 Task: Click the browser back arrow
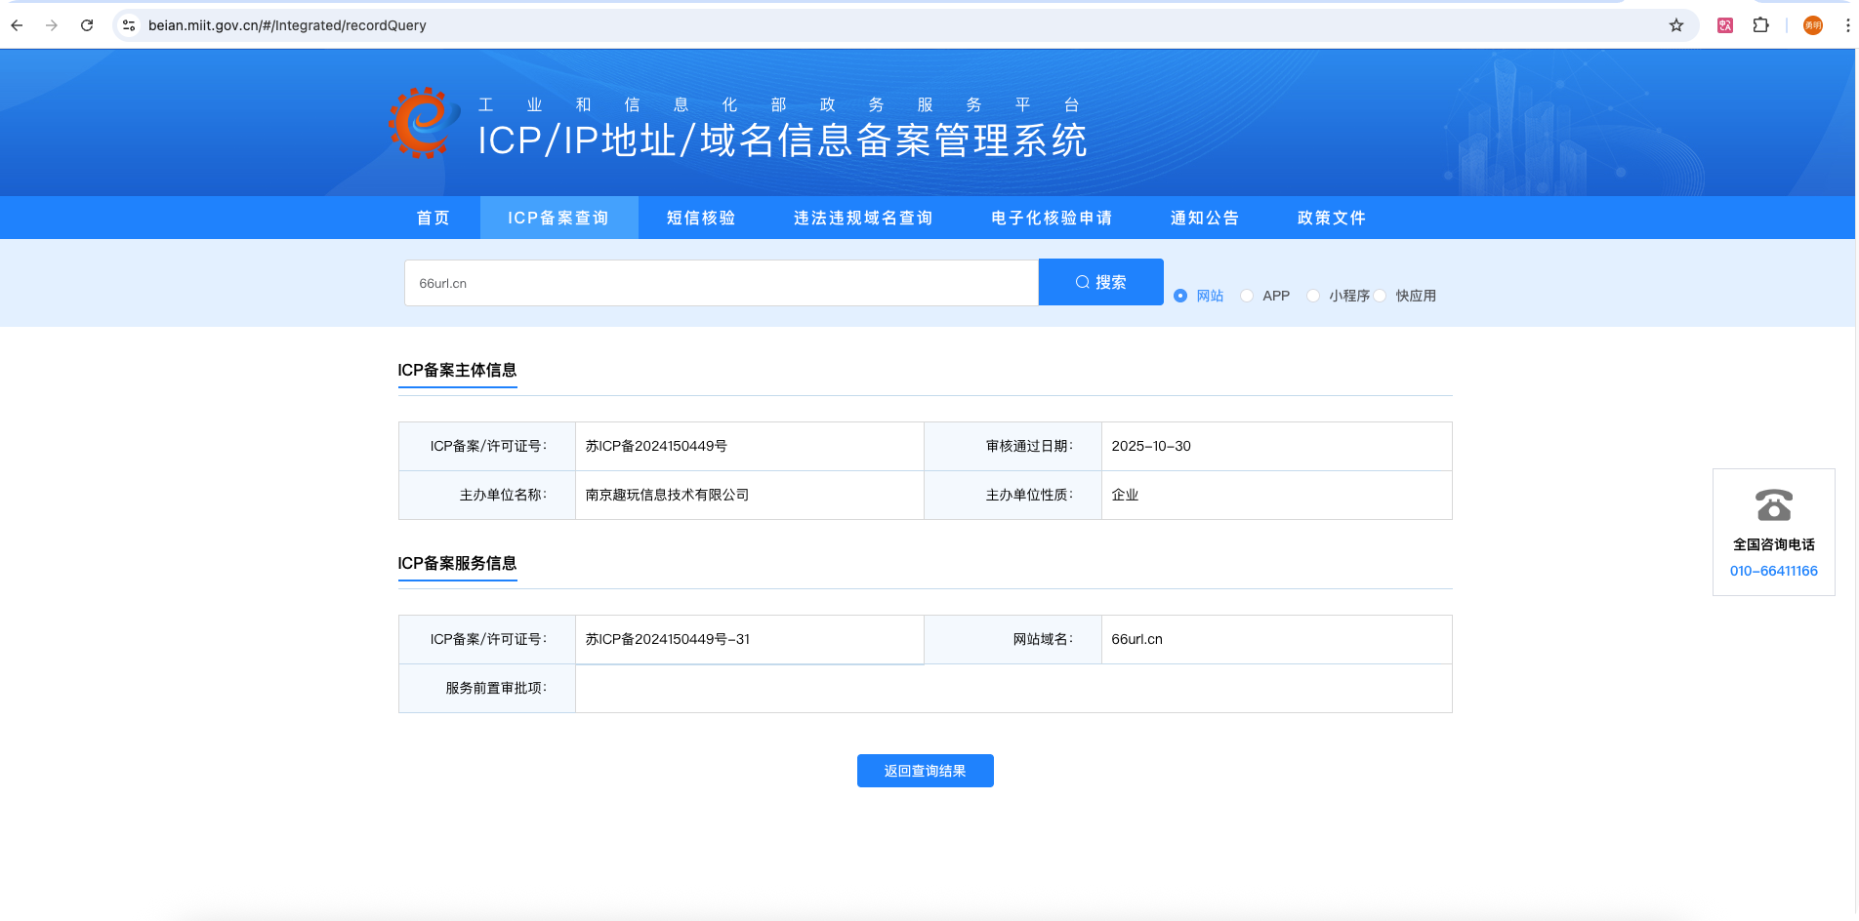click(17, 25)
